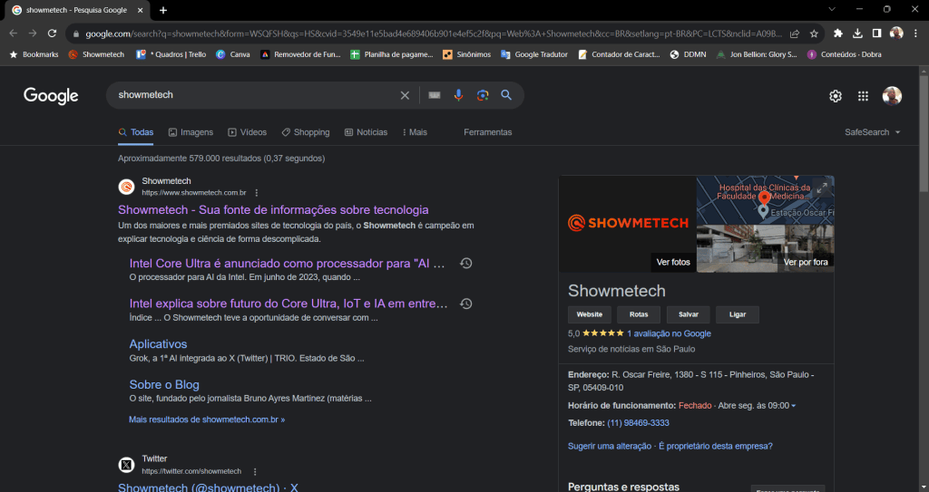Expand the map in the knowledge panel

(x=822, y=188)
